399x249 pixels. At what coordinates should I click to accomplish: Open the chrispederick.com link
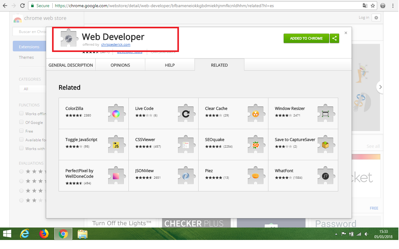click(x=116, y=45)
